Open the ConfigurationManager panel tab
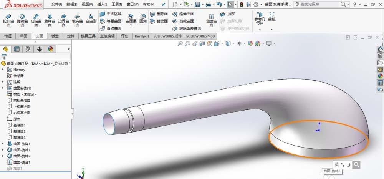 click(x=28, y=49)
